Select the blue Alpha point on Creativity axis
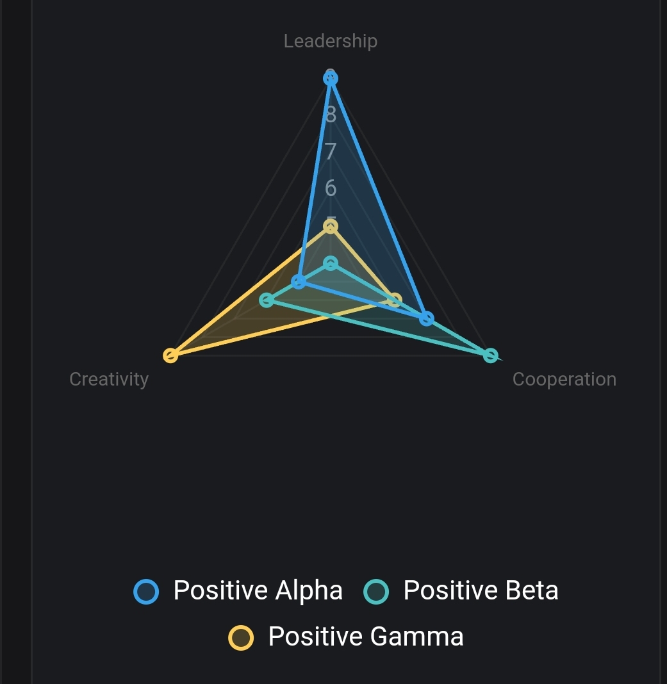This screenshot has width=667, height=684. tap(299, 281)
